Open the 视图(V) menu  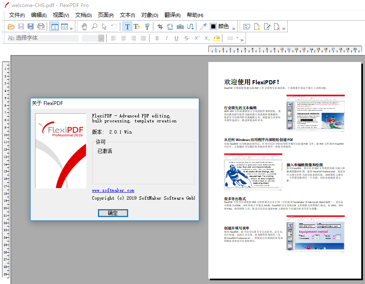pos(61,15)
